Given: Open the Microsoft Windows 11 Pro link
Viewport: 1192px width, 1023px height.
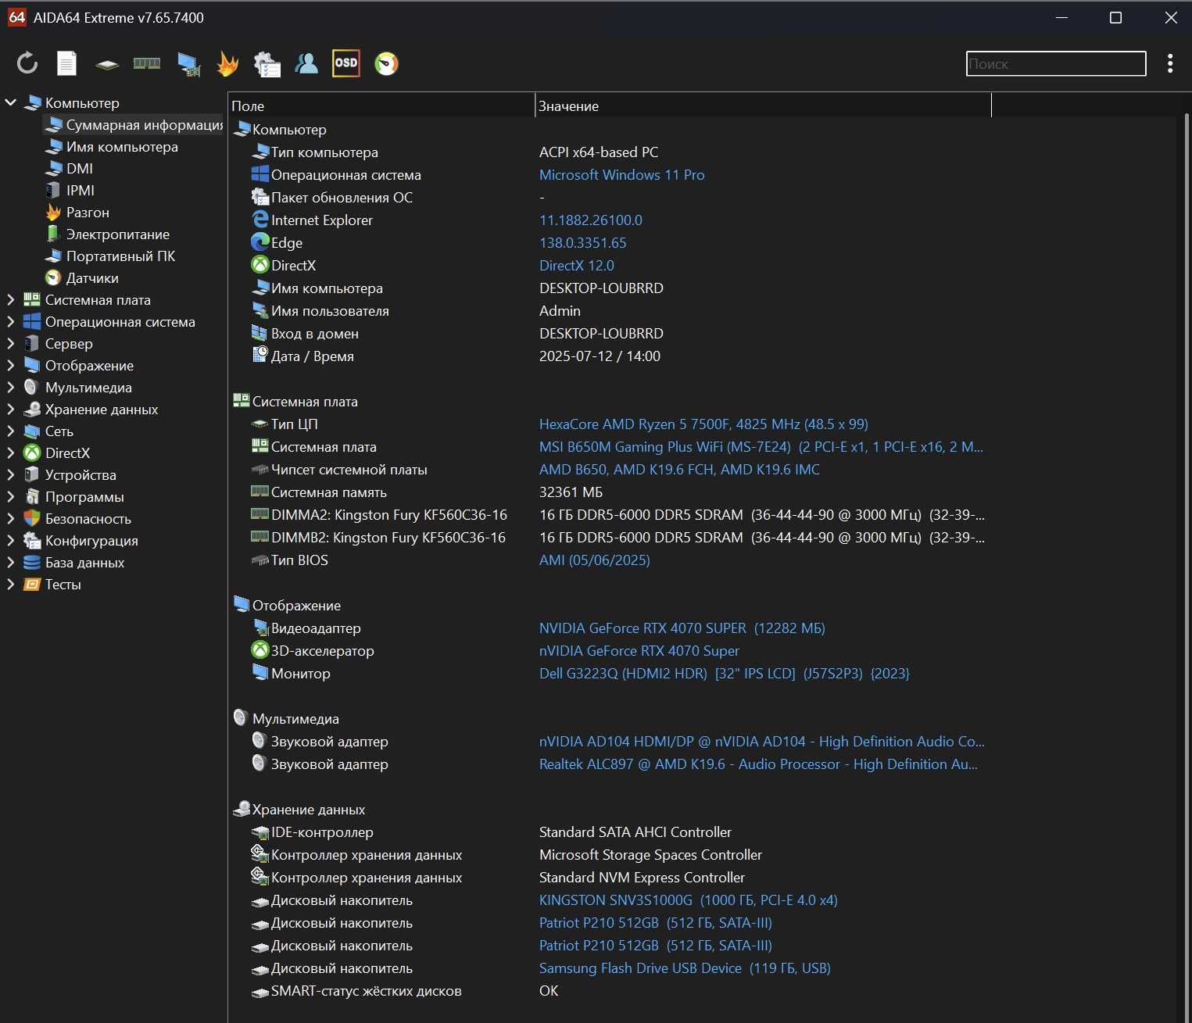Looking at the screenshot, I should click(x=622, y=175).
